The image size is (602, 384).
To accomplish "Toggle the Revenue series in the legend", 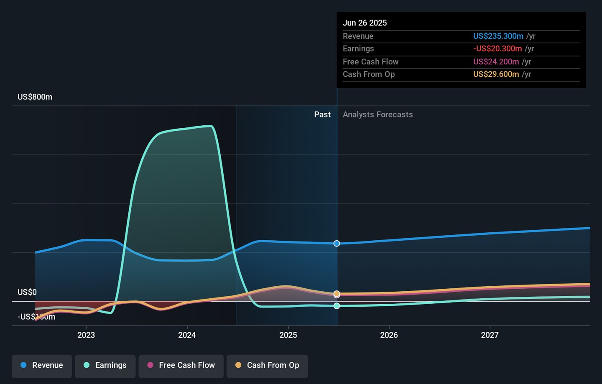I will pos(42,365).
